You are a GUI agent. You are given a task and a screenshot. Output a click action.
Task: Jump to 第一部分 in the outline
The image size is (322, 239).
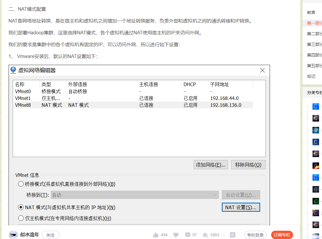click(x=314, y=23)
